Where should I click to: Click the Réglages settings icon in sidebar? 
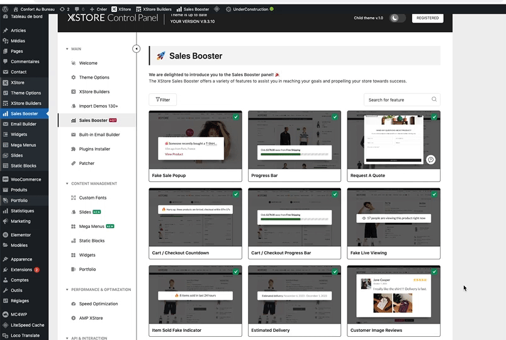(x=5, y=300)
